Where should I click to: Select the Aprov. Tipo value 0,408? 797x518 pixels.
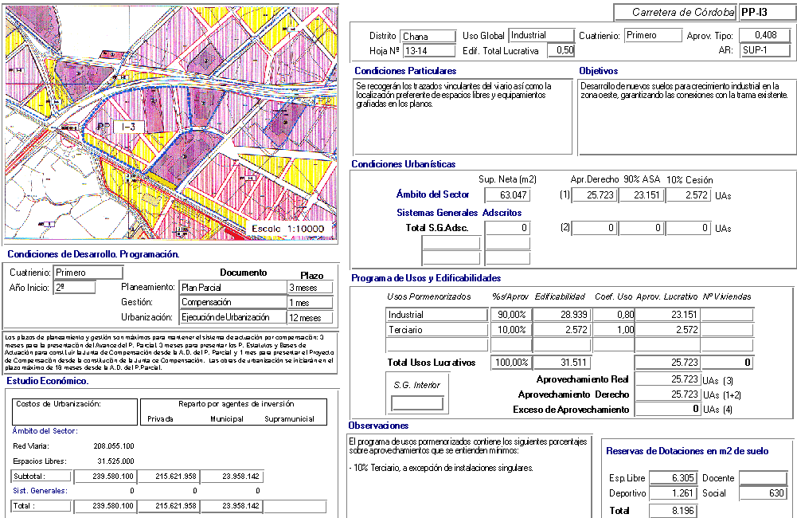tap(764, 36)
